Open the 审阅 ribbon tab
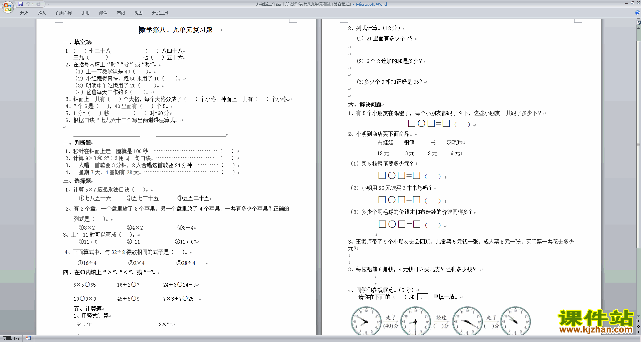Image resolution: width=641 pixels, height=342 pixels. (x=121, y=13)
